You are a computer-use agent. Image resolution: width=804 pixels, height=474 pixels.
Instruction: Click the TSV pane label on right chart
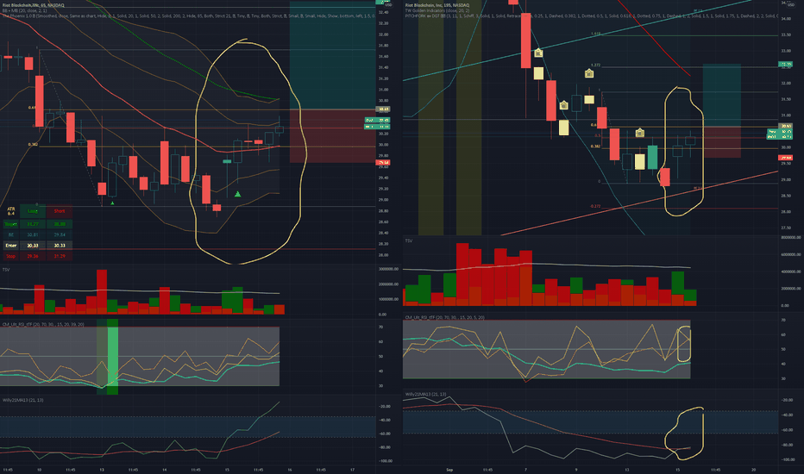pos(409,240)
